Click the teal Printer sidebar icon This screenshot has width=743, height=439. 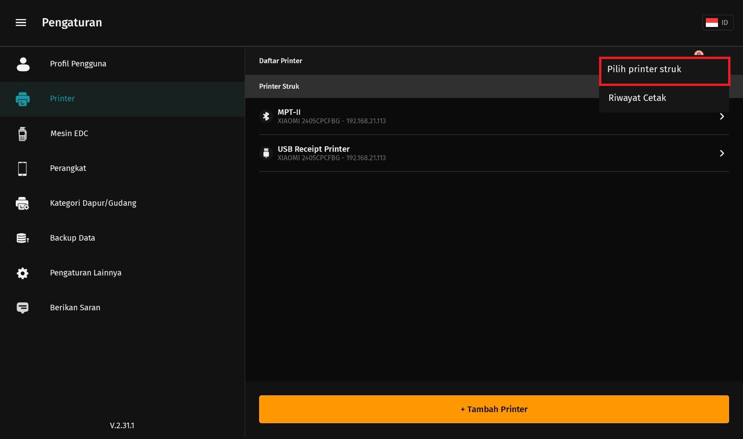coord(23,99)
